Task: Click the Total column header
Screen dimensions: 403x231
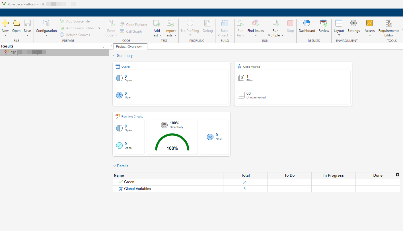Action: point(245,175)
